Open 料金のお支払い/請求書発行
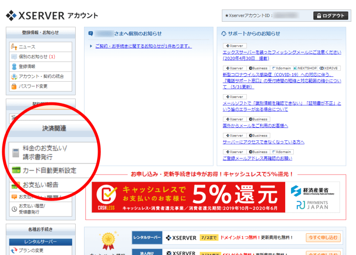356x255 pixels. tap(52, 152)
